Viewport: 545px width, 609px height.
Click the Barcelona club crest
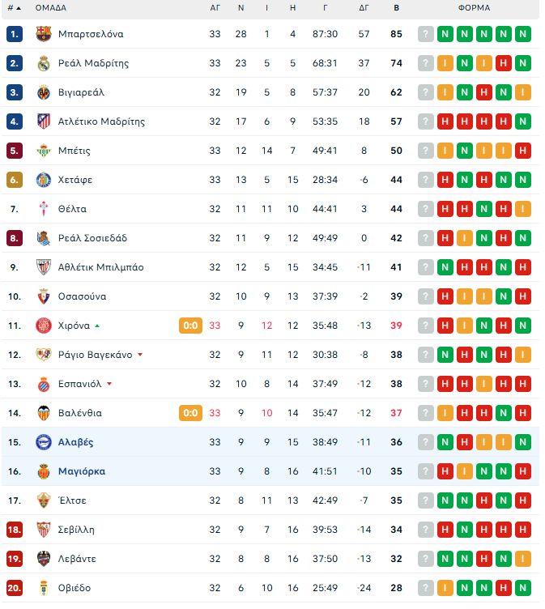pyautogui.click(x=44, y=34)
